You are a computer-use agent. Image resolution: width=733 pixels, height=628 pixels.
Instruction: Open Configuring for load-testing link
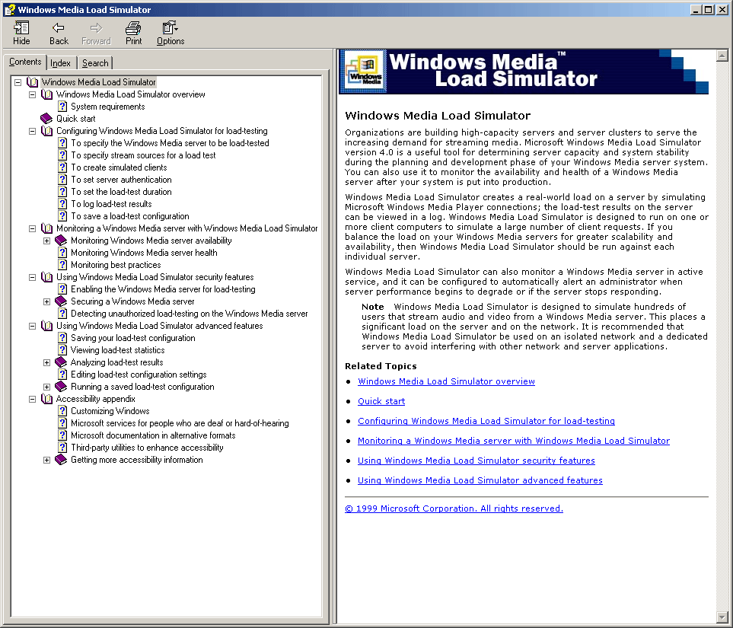point(486,421)
